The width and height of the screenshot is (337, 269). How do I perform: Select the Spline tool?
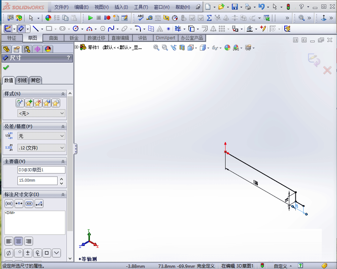(110, 29)
